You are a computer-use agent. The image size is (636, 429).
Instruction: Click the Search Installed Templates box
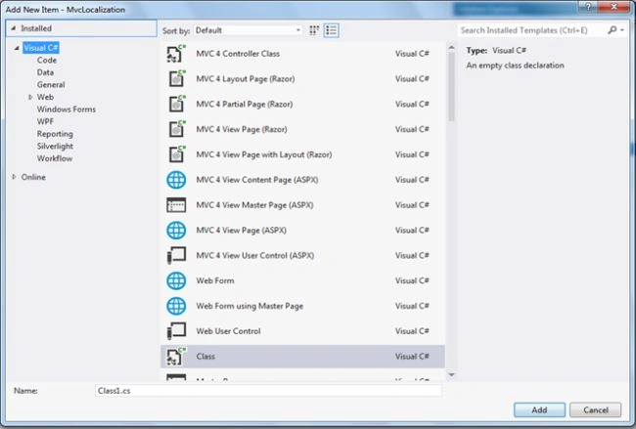(532, 30)
